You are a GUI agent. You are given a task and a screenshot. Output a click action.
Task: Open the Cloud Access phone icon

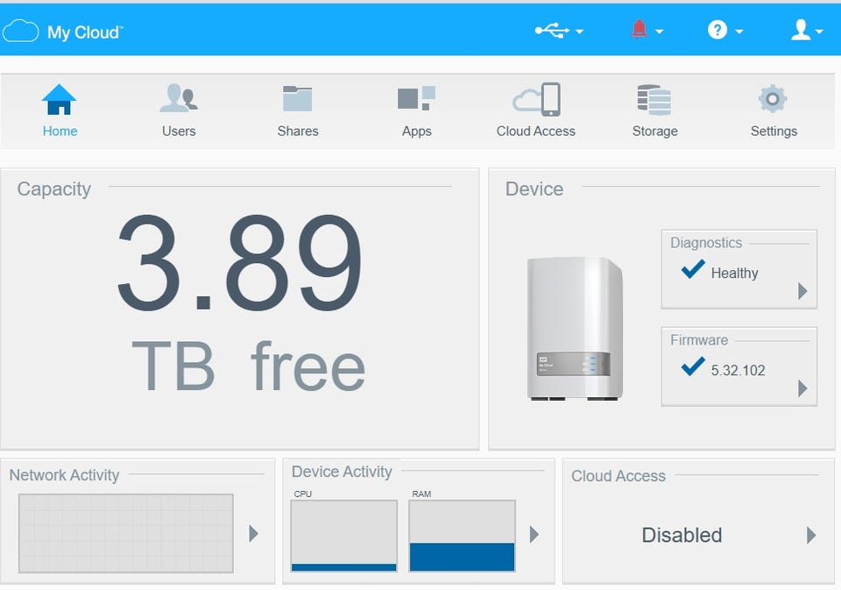pos(536,99)
